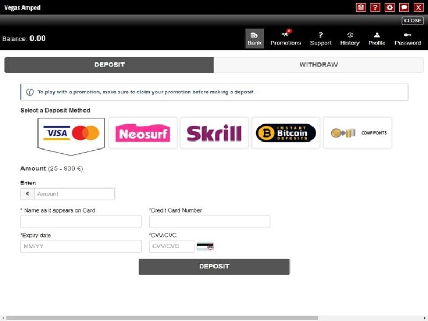
Task: Click the "Amount (25 - 930 €)" label
Action: coord(51,169)
